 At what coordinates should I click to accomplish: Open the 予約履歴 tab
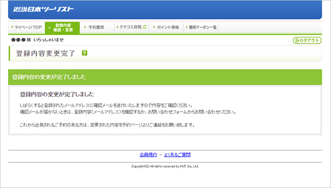(96, 27)
